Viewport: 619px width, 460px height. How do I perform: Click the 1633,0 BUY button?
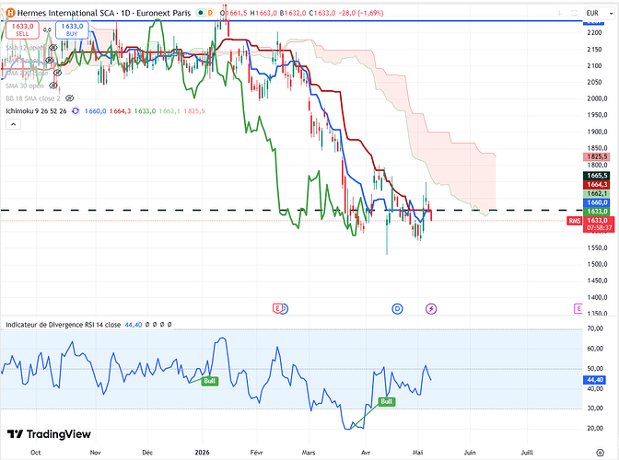[72, 29]
